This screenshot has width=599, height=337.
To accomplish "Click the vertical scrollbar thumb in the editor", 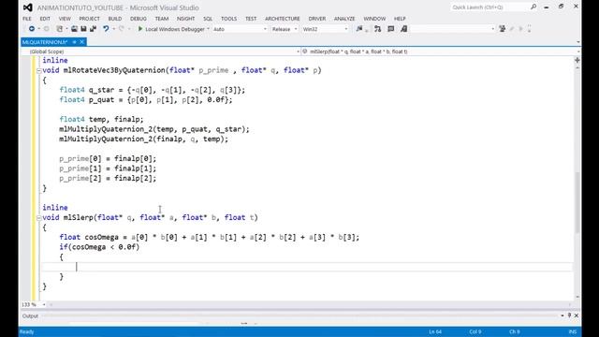I will (x=577, y=202).
